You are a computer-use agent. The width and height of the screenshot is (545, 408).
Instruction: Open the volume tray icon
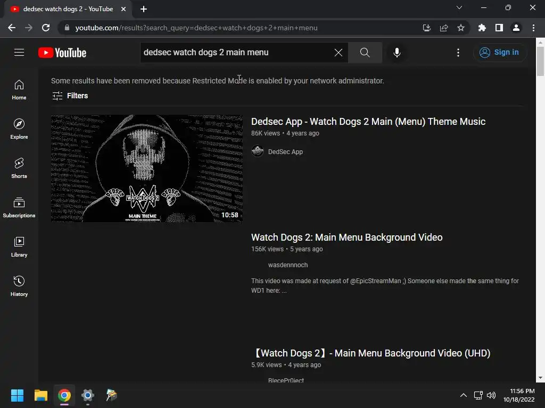[x=491, y=395]
